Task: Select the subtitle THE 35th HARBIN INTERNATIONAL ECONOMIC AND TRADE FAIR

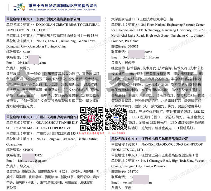Action: 62,9
